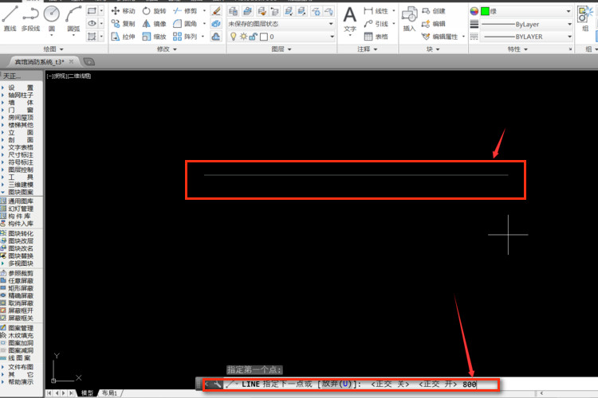
Task: Choose the 旋转 (Rotate) command
Action: click(154, 10)
